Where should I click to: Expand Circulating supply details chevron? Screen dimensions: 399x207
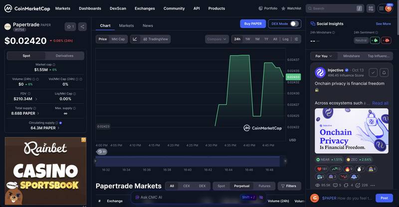pos(58,128)
